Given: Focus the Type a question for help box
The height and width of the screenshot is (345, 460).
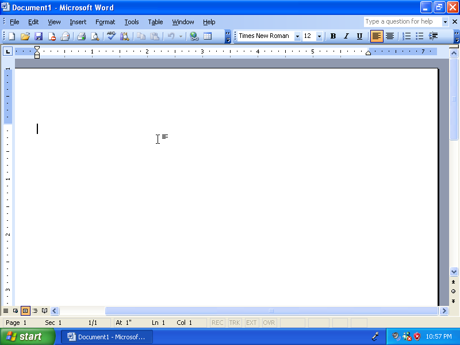Looking at the screenshot, I should [x=402, y=22].
